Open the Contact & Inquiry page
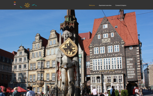The image size is (153, 96). tap(121, 5)
